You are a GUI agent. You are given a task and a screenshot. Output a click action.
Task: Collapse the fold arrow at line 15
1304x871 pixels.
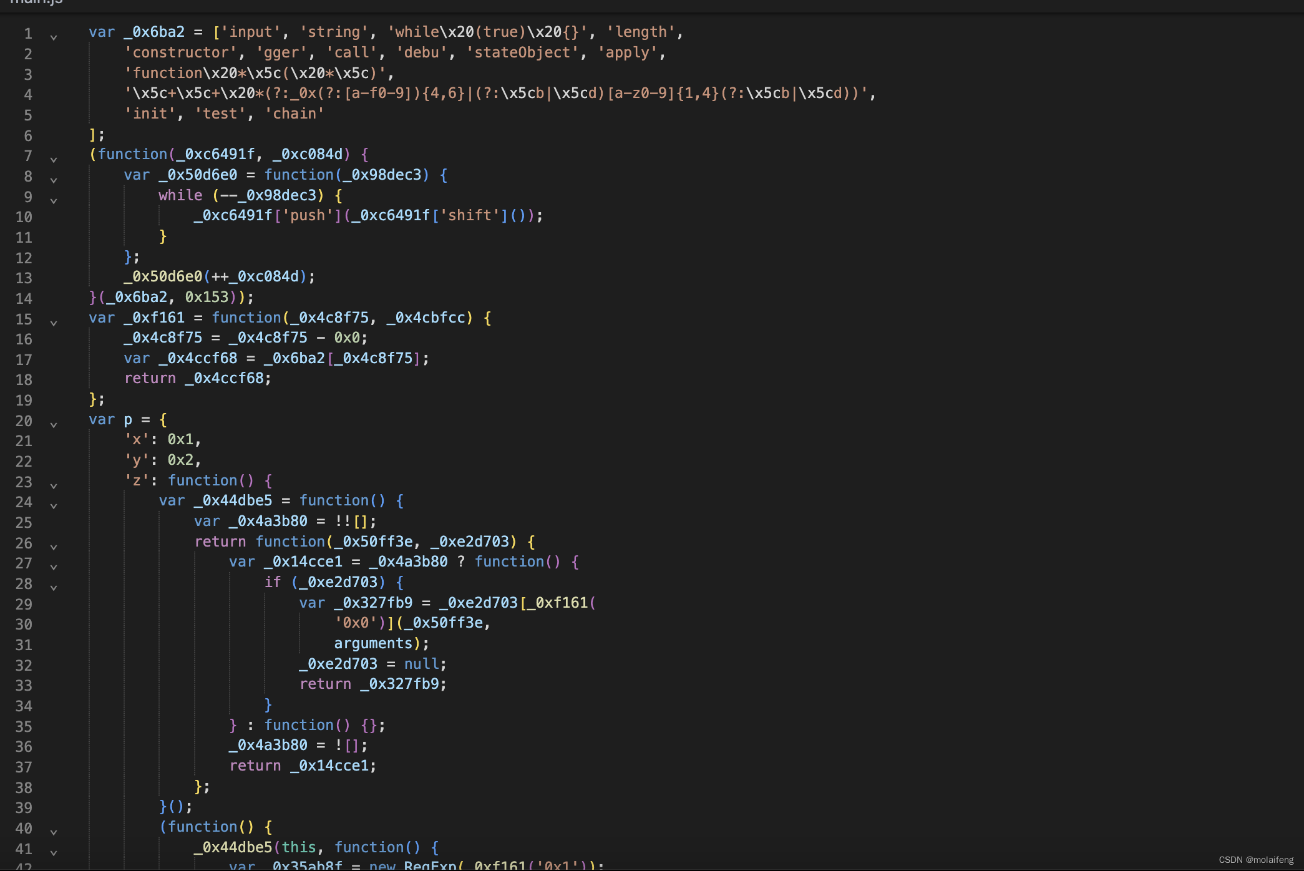[54, 323]
